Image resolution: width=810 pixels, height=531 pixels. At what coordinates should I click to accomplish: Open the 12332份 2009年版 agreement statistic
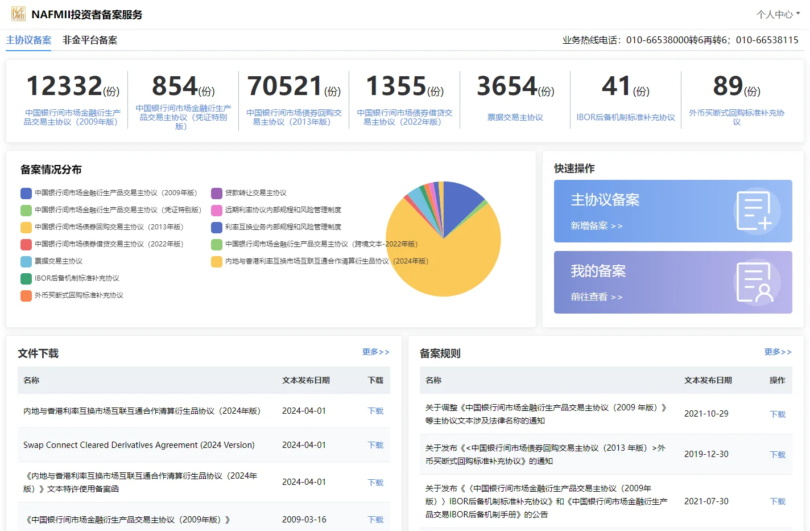[72, 100]
